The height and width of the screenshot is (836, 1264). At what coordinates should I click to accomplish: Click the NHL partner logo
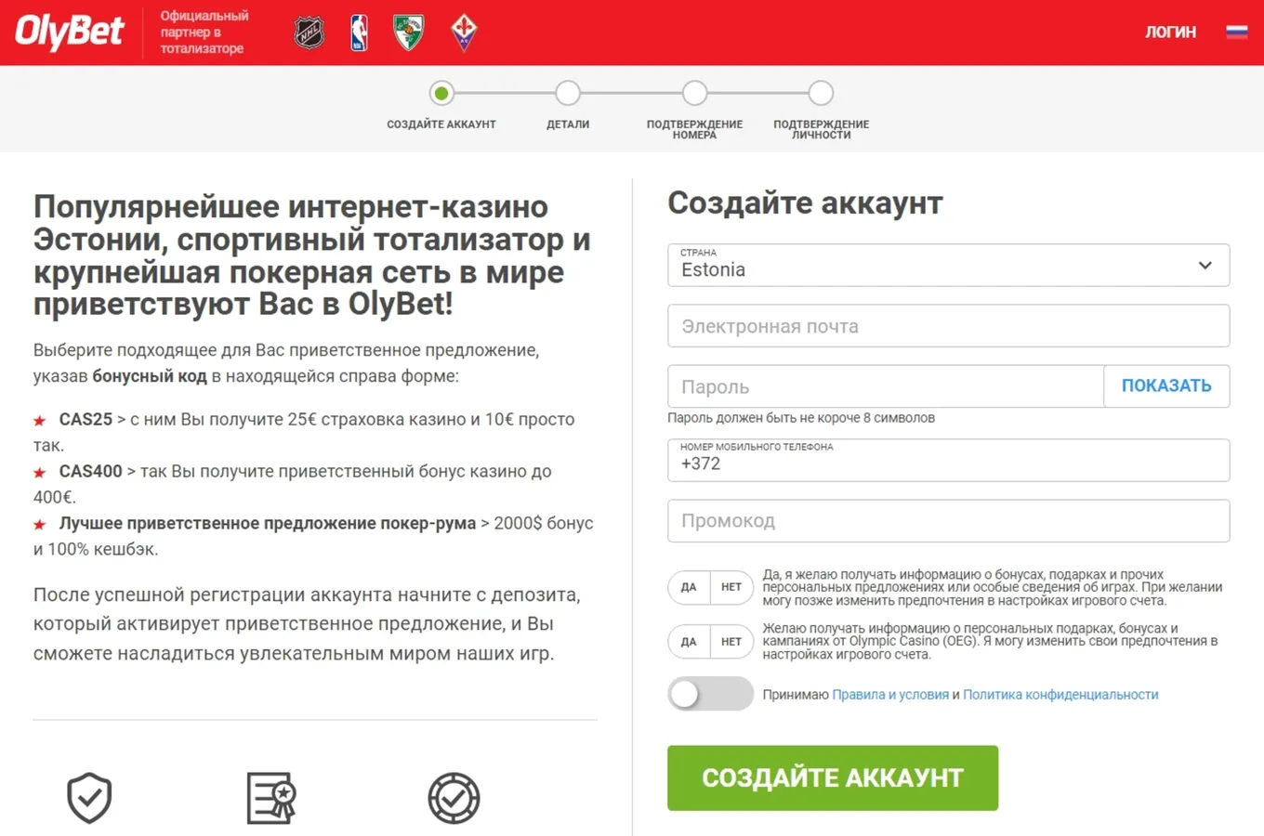click(x=309, y=33)
